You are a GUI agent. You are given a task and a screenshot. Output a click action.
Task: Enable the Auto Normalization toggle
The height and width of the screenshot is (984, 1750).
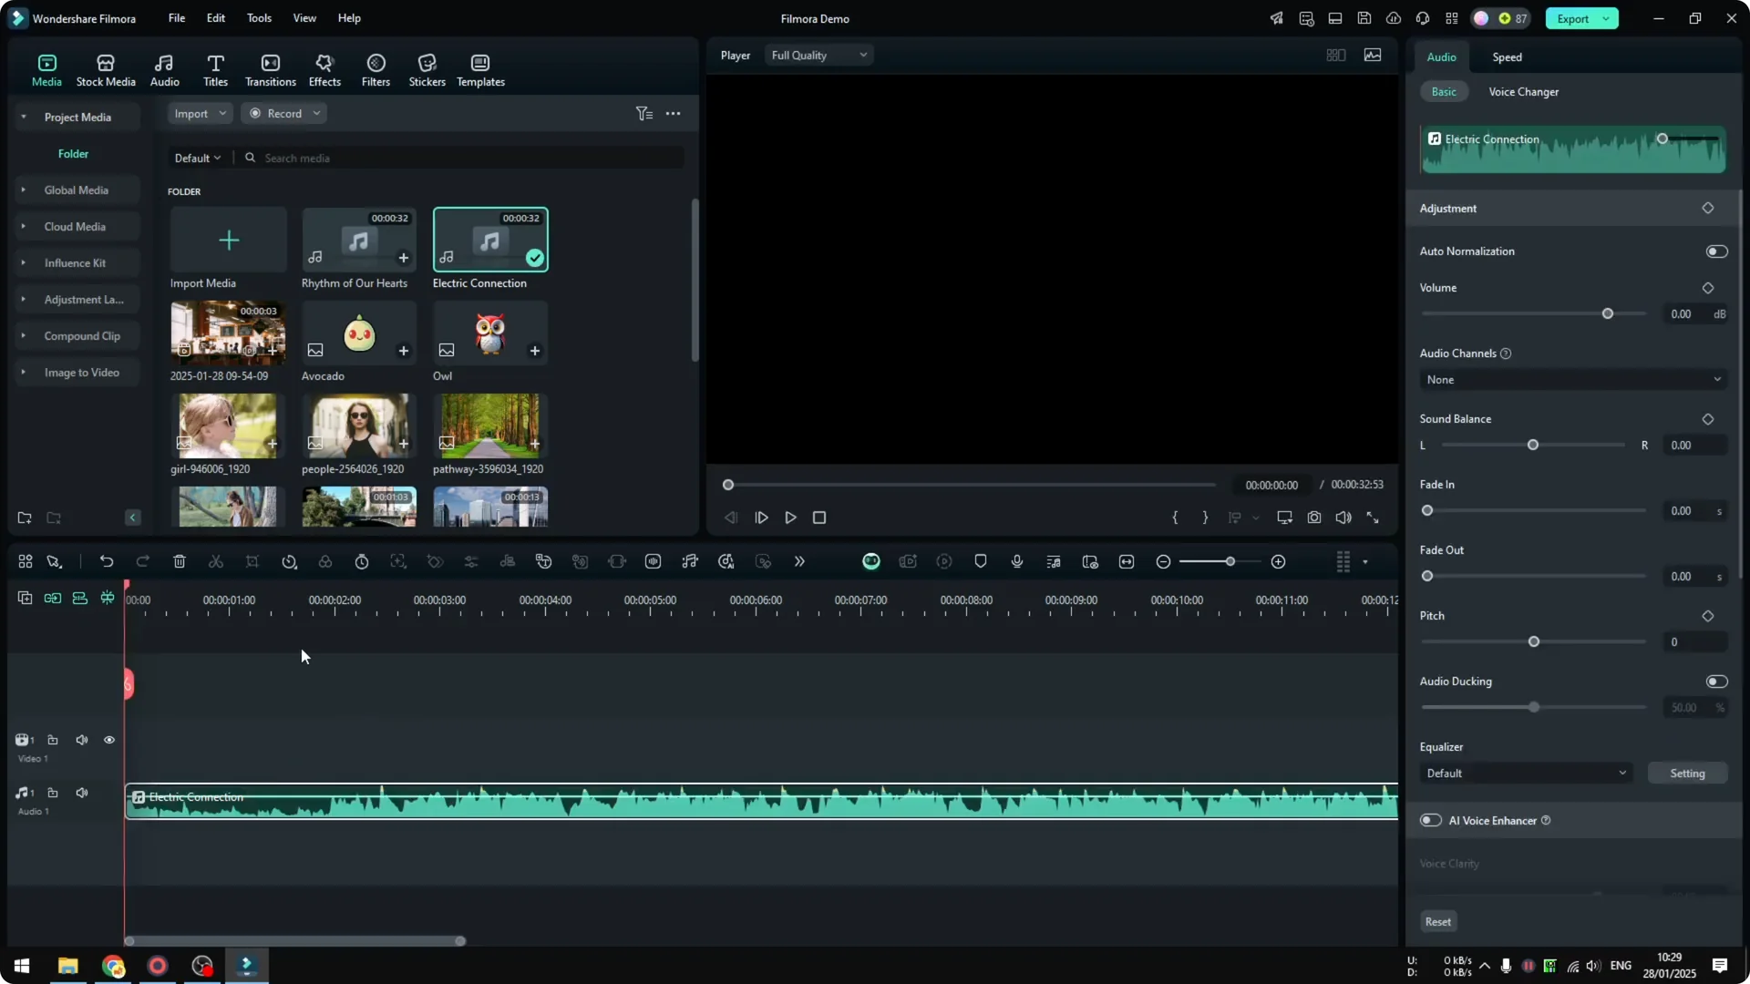1716,251
